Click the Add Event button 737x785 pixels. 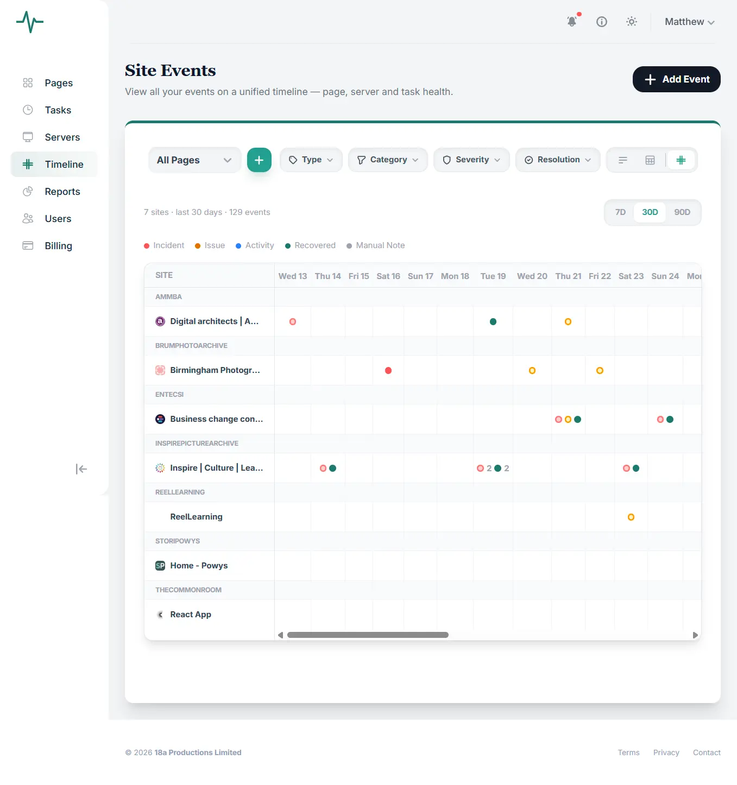tap(676, 79)
